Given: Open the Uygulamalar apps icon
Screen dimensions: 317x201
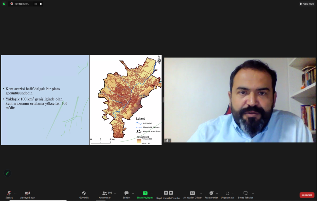Looking at the screenshot, I should point(228,193).
